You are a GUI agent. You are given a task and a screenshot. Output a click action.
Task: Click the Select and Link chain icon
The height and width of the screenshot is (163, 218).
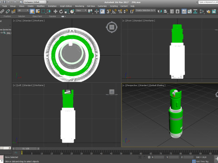(x=2, y=11)
